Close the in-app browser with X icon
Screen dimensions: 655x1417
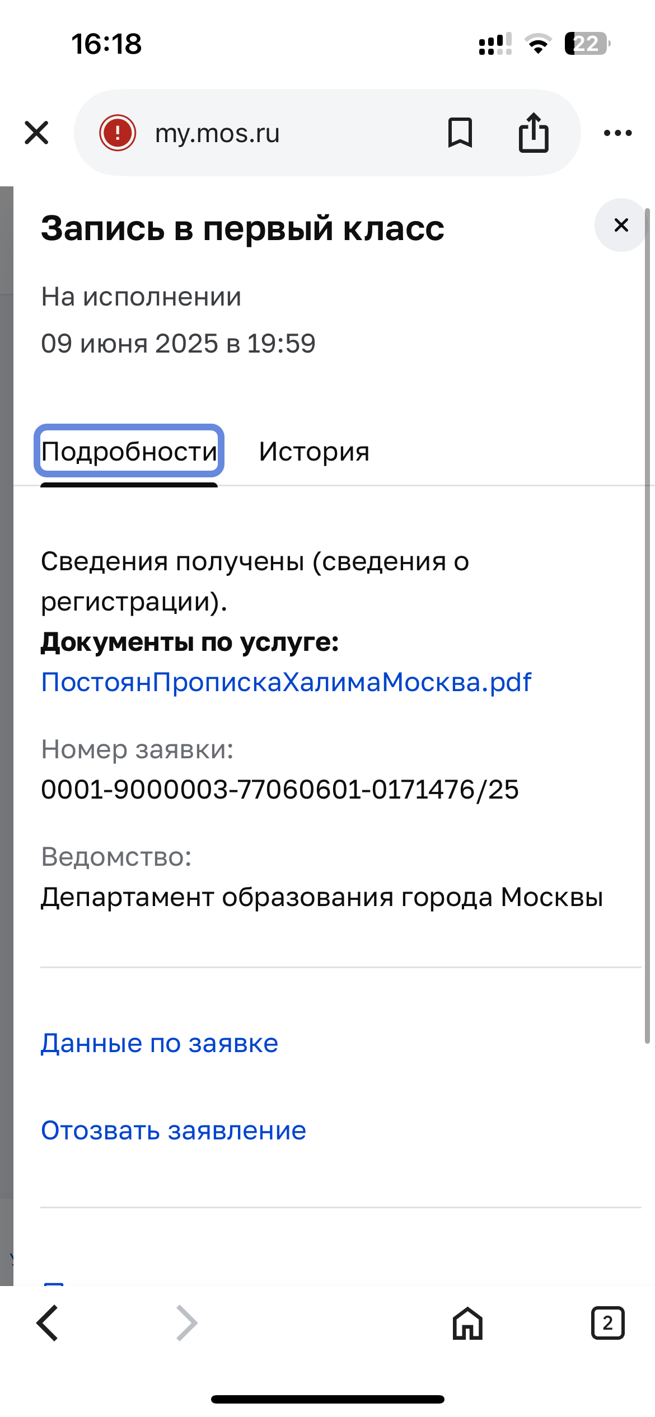point(37,133)
